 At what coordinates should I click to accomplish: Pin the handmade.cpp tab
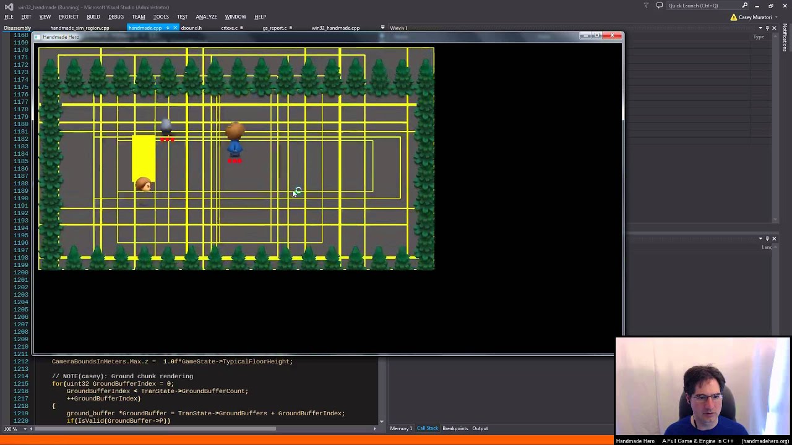[168, 28]
